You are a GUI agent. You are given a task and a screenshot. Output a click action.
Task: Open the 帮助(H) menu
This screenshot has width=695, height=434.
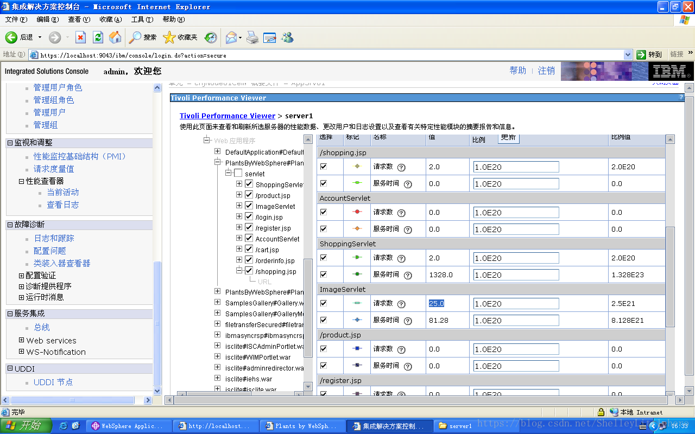coord(174,20)
